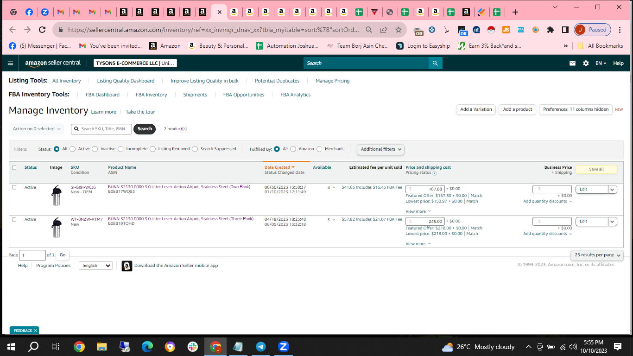Screen dimensions: 633x356
Task: Expand View more under the 167.88 price
Action: pyautogui.click(x=418, y=211)
